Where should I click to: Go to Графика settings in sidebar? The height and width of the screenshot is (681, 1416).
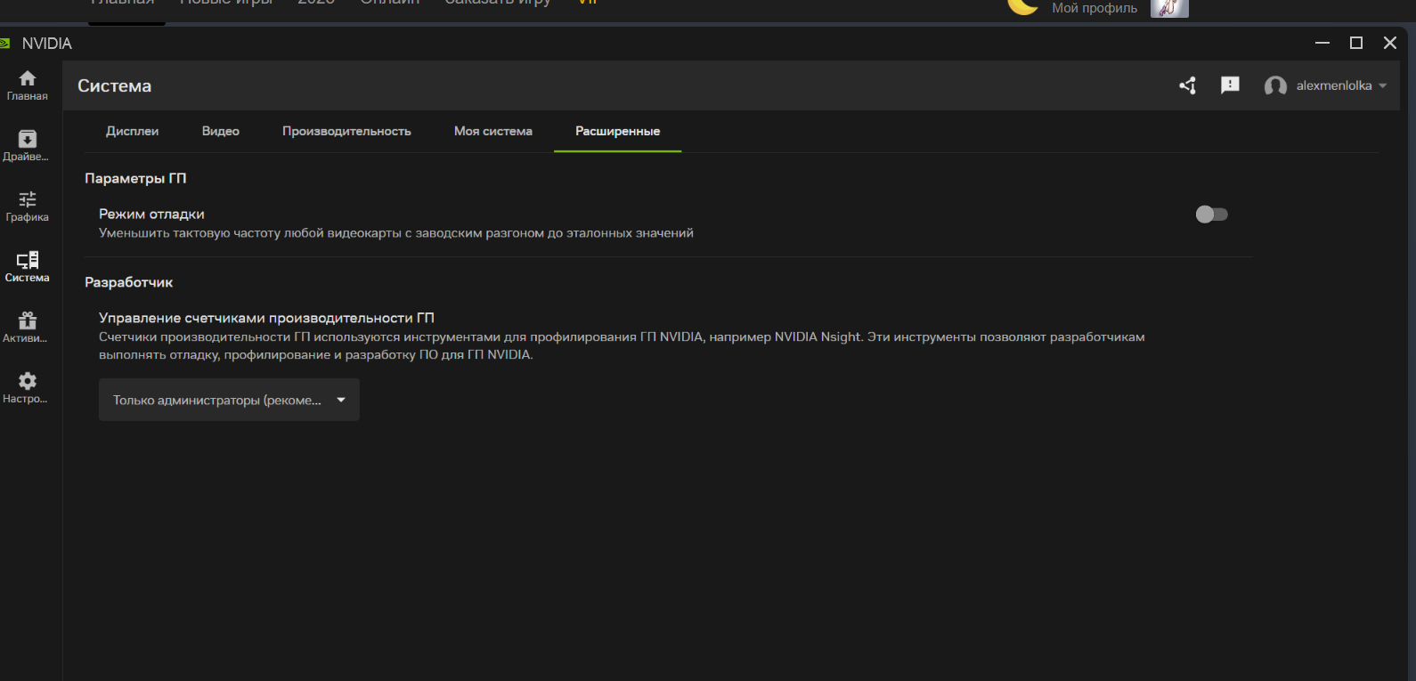click(28, 206)
